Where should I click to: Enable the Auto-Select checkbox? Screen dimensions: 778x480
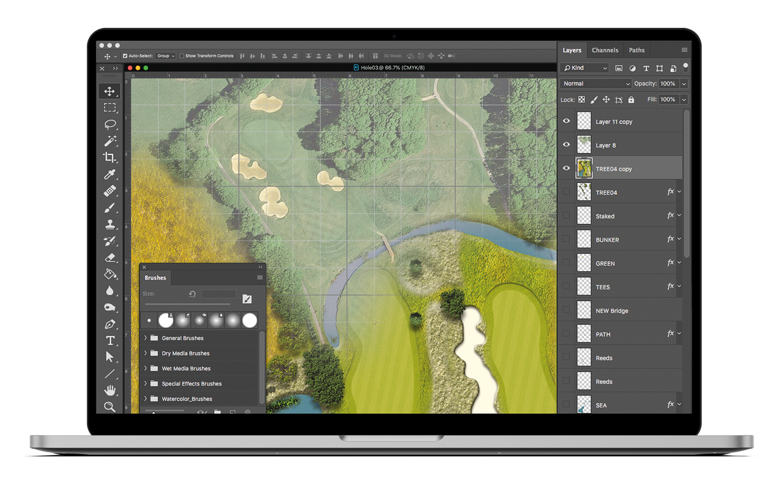[125, 55]
